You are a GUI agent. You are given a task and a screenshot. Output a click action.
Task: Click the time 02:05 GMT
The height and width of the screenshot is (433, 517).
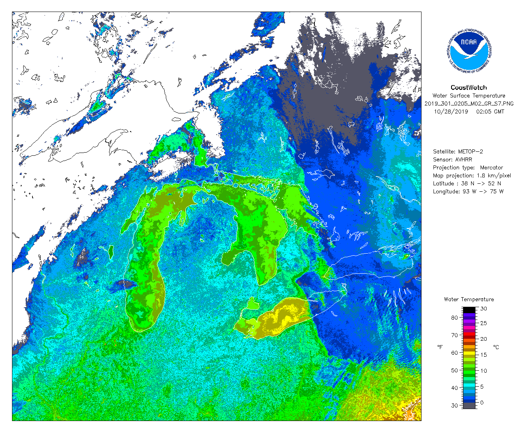[x=490, y=111]
